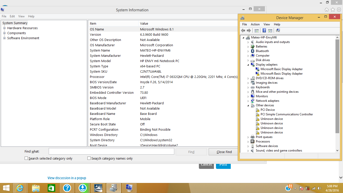Click the volume icon in system tray

coord(319,188)
